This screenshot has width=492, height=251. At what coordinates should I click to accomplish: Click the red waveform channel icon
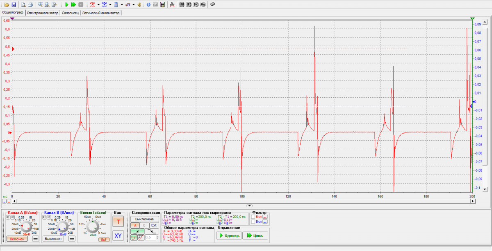click(x=93, y=4)
